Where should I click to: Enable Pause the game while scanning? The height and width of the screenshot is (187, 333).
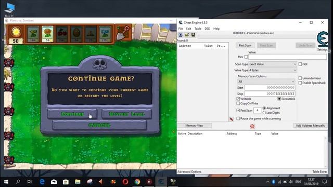(x=238, y=118)
